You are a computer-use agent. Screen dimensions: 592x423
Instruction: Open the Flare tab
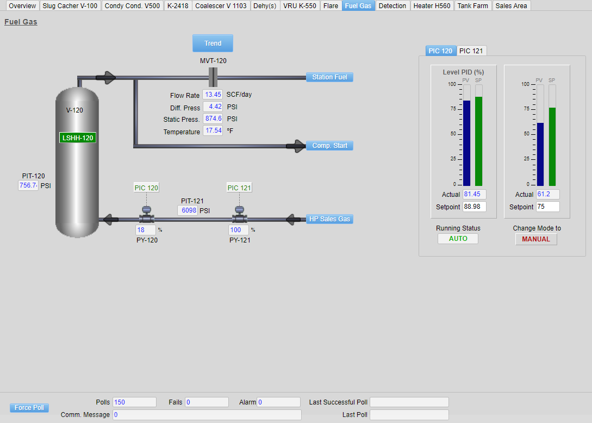(331, 5)
